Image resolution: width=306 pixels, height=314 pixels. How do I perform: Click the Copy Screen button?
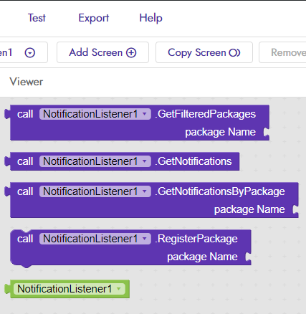(x=204, y=52)
